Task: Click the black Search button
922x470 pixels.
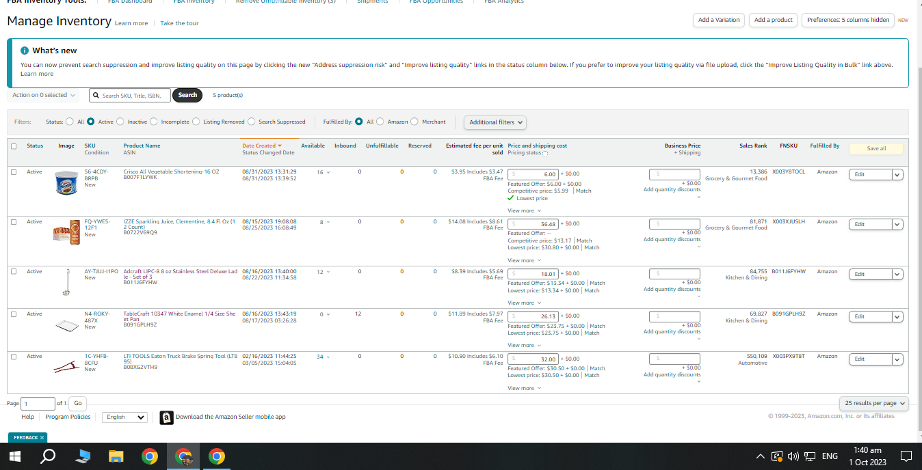Action: [x=187, y=95]
